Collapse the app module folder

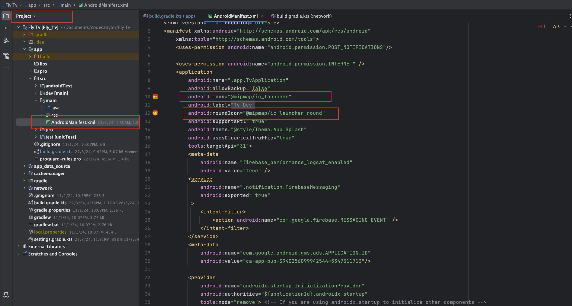(x=24, y=49)
